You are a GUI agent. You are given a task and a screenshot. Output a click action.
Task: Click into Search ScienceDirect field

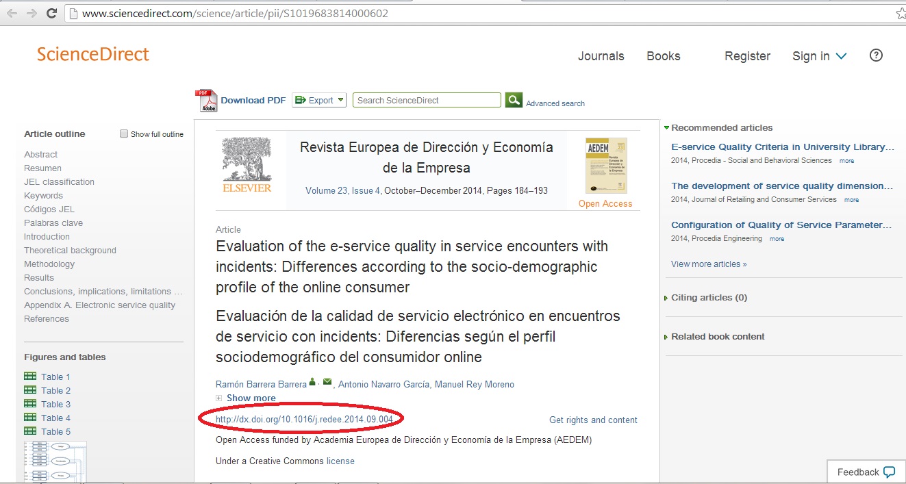coord(427,100)
